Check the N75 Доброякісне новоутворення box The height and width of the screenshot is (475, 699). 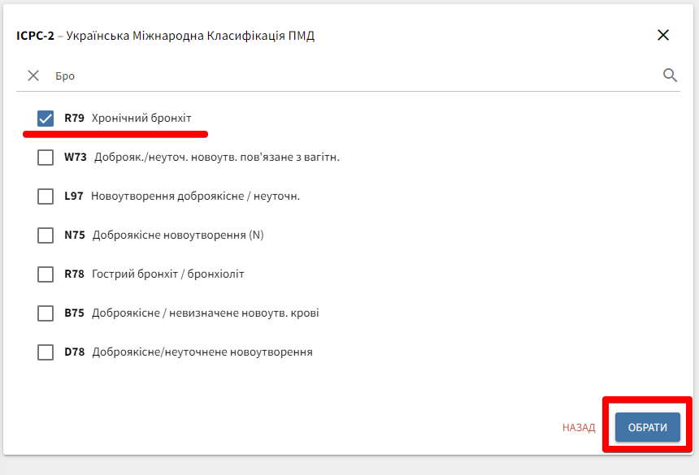point(46,235)
